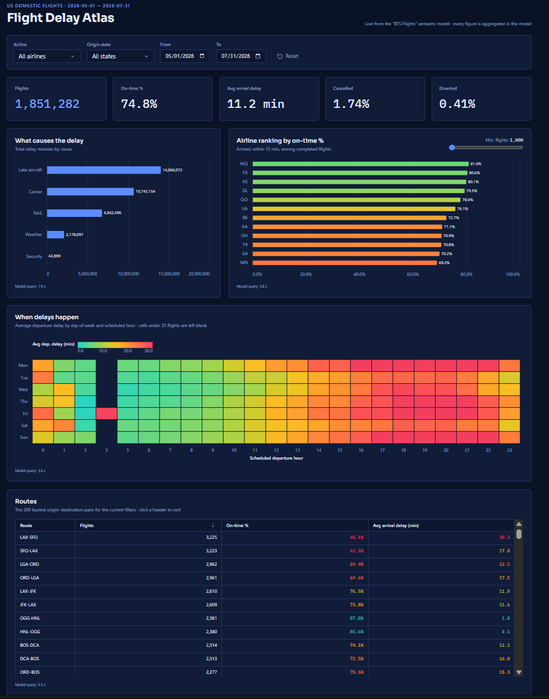
Task: Click the Flight Delay Atlas title
Action: (x=61, y=18)
